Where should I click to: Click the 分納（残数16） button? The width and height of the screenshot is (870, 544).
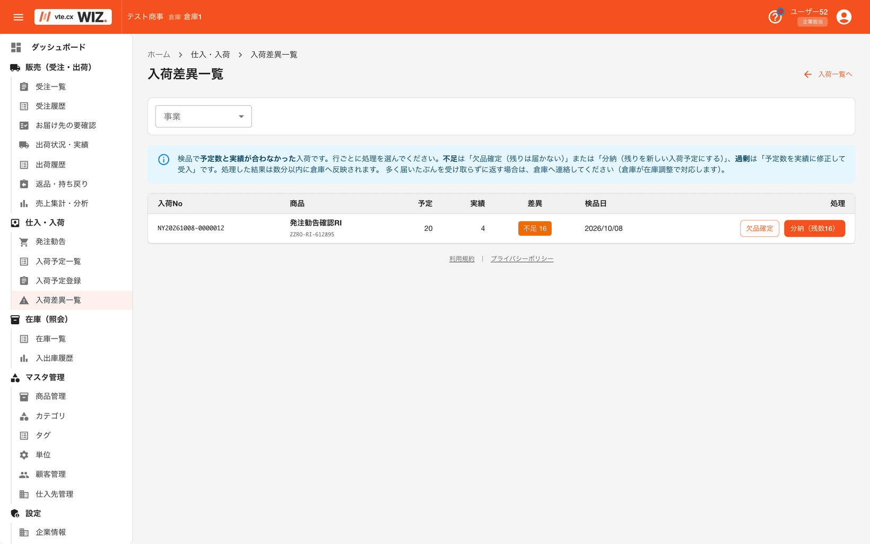point(814,228)
